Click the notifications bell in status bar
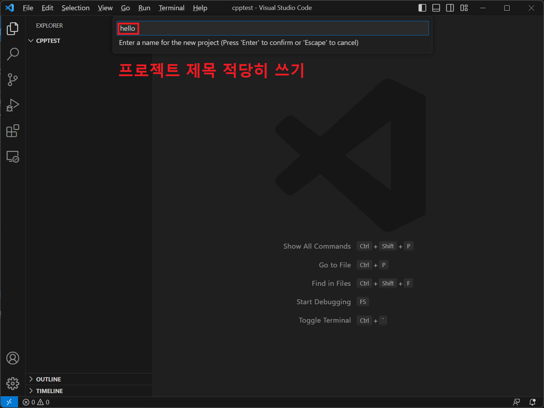This screenshot has height=408, width=544. 532,402
